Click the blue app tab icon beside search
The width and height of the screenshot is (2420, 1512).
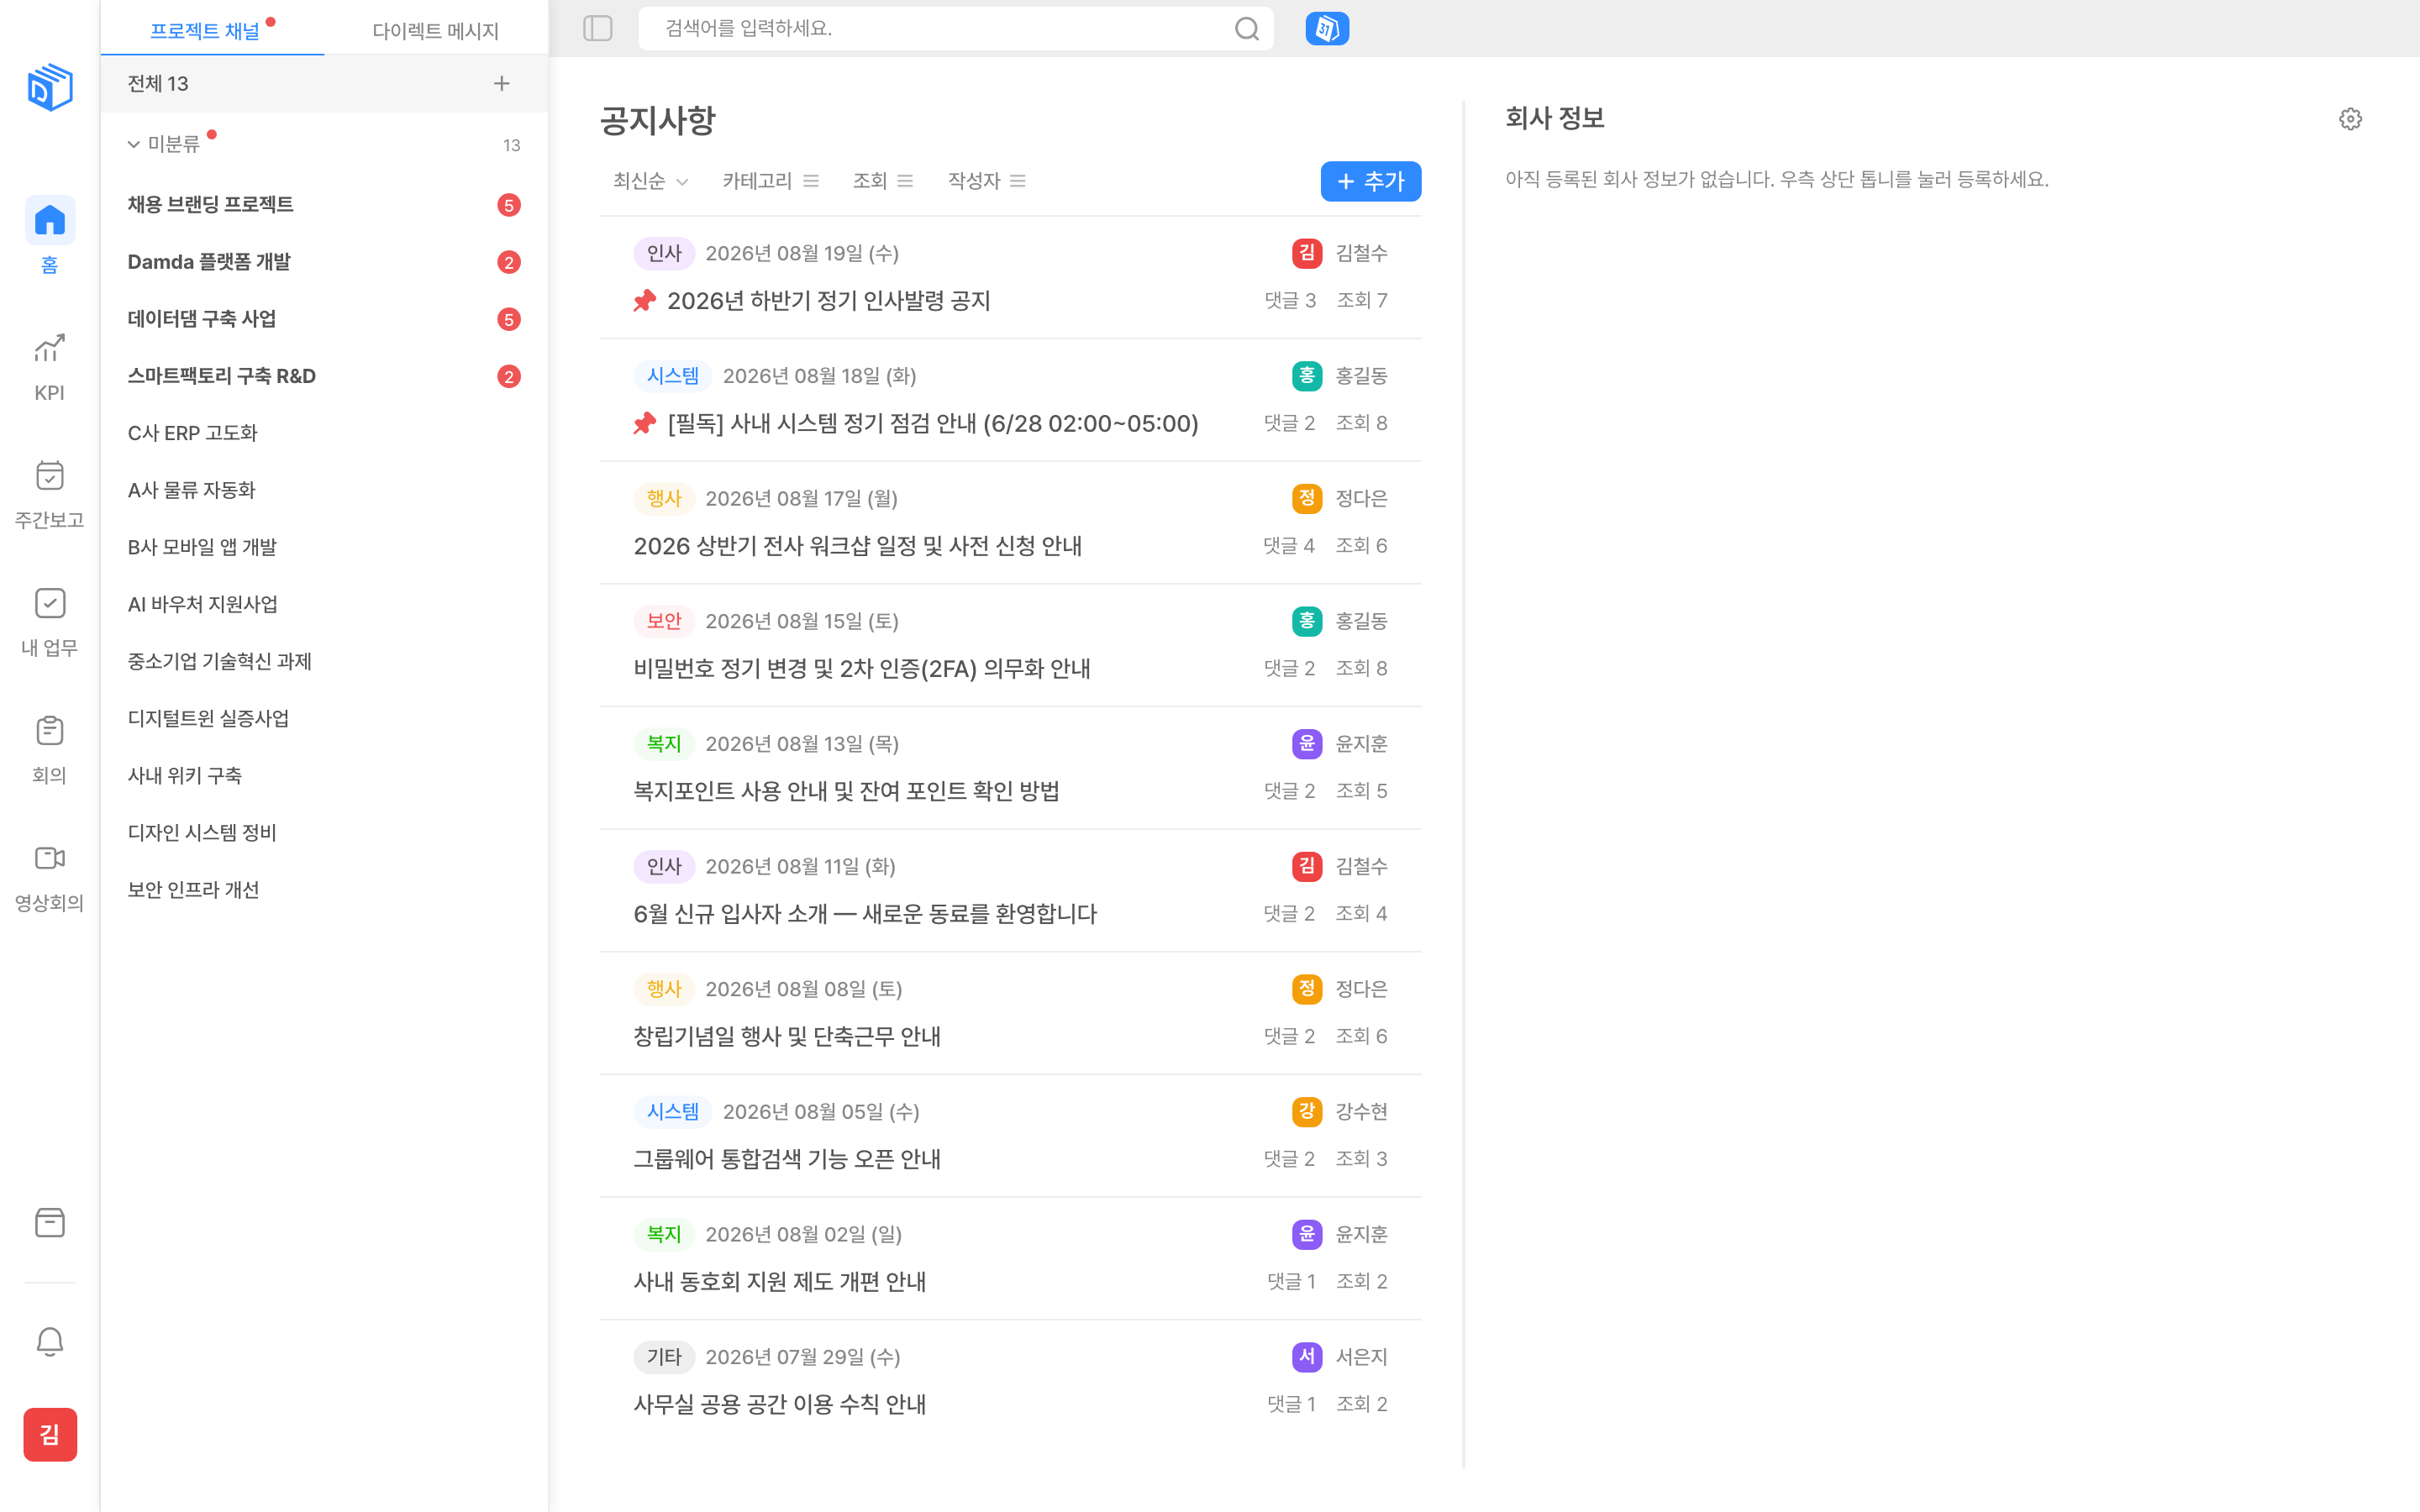pyautogui.click(x=1327, y=28)
